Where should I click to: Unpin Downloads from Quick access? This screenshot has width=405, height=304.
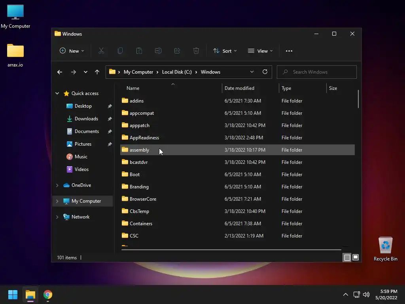pos(110,119)
